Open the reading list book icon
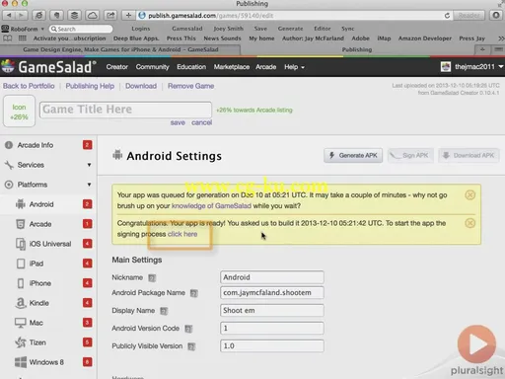 [7, 38]
